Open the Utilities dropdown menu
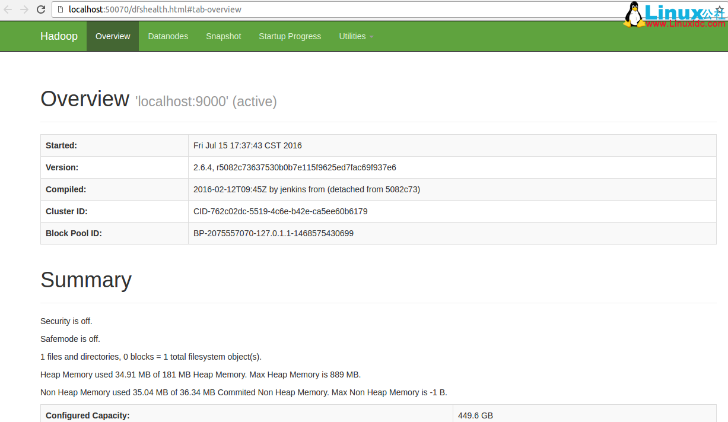This screenshot has height=422, width=728. click(x=352, y=36)
